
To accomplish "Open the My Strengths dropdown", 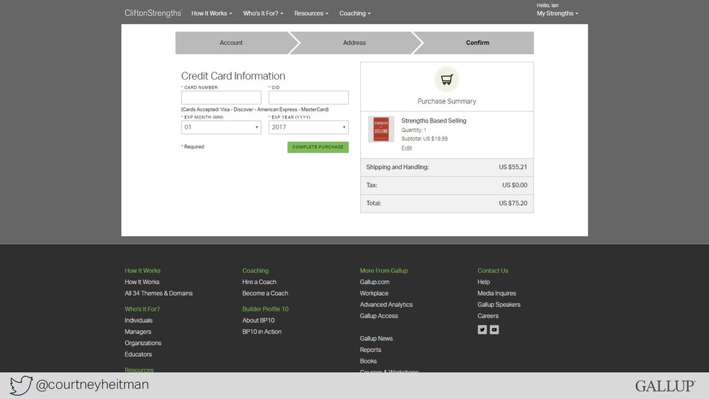I will (x=557, y=14).
